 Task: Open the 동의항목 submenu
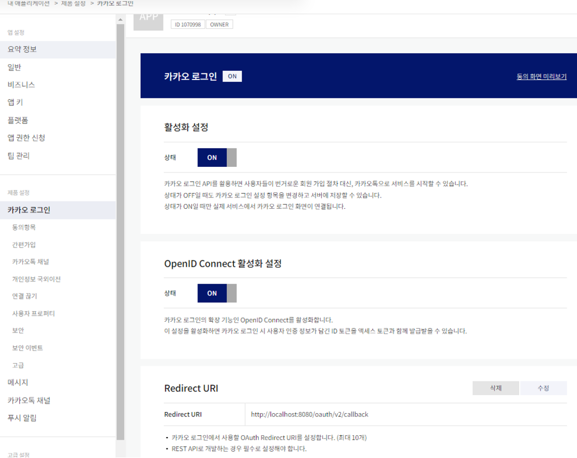pyautogui.click(x=24, y=227)
